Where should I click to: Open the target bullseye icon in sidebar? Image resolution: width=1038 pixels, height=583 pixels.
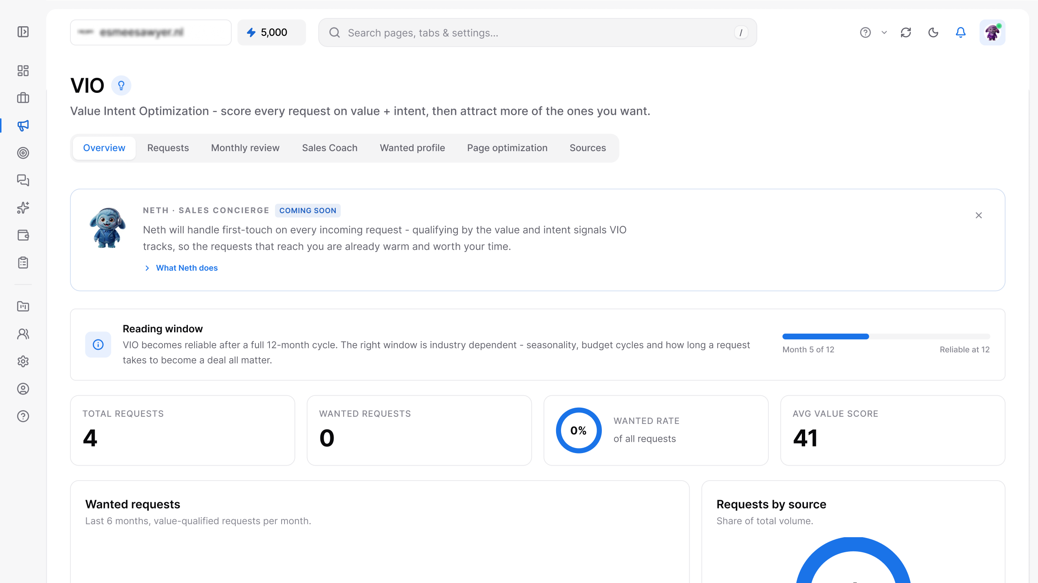23,153
